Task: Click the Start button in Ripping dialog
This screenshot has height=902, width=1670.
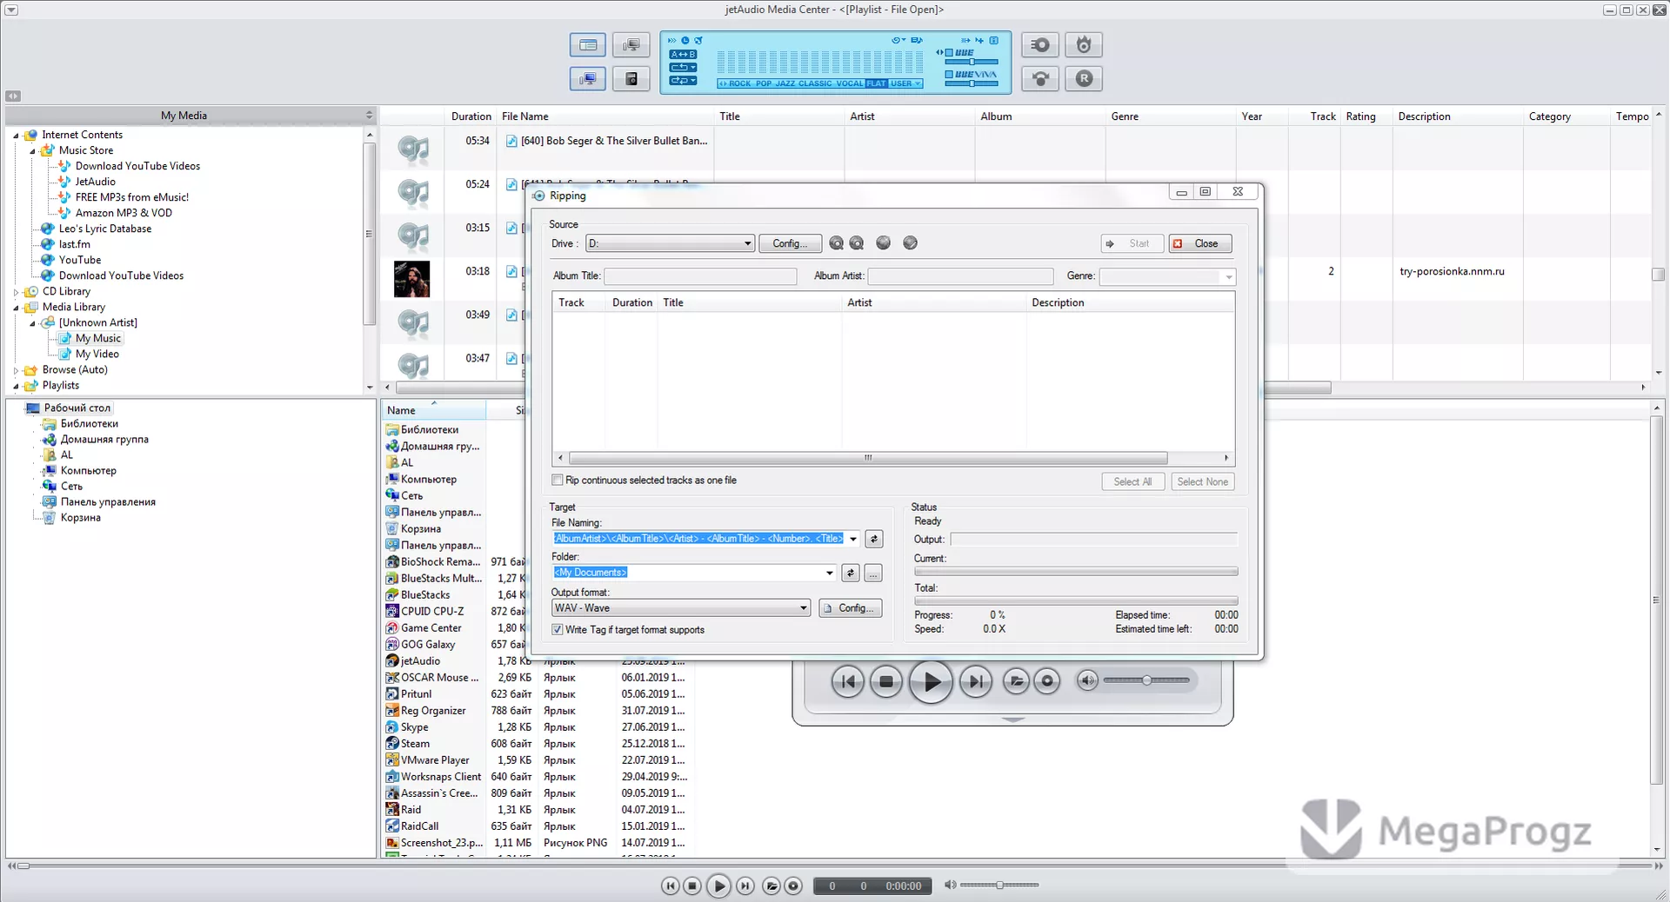Action: (x=1132, y=243)
